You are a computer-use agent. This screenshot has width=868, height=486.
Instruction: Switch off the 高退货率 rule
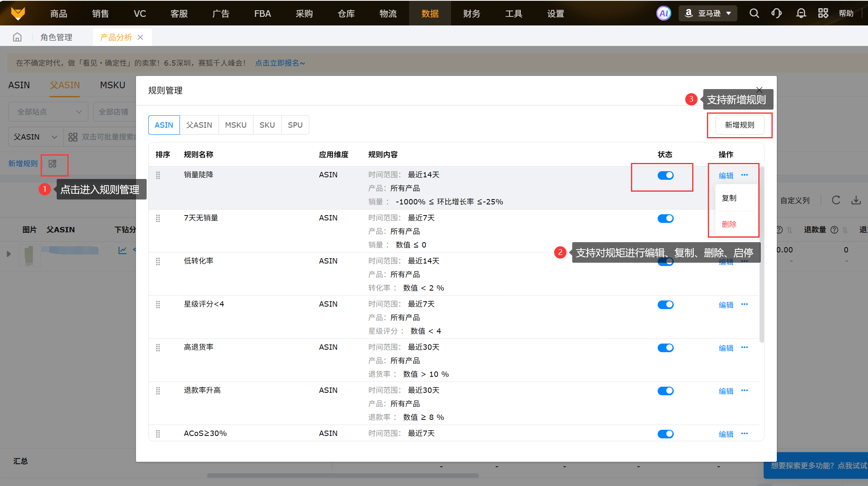[x=665, y=348]
